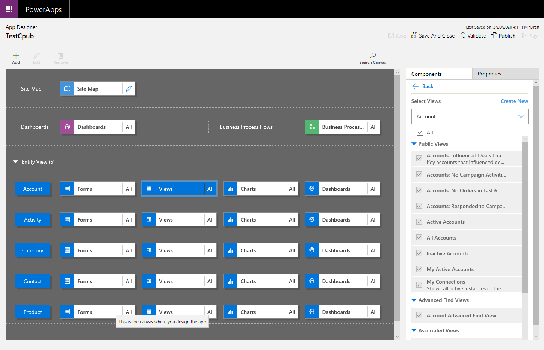Click the canvas scroll up arrow
Screen dimensions: 544x350
point(397,72)
